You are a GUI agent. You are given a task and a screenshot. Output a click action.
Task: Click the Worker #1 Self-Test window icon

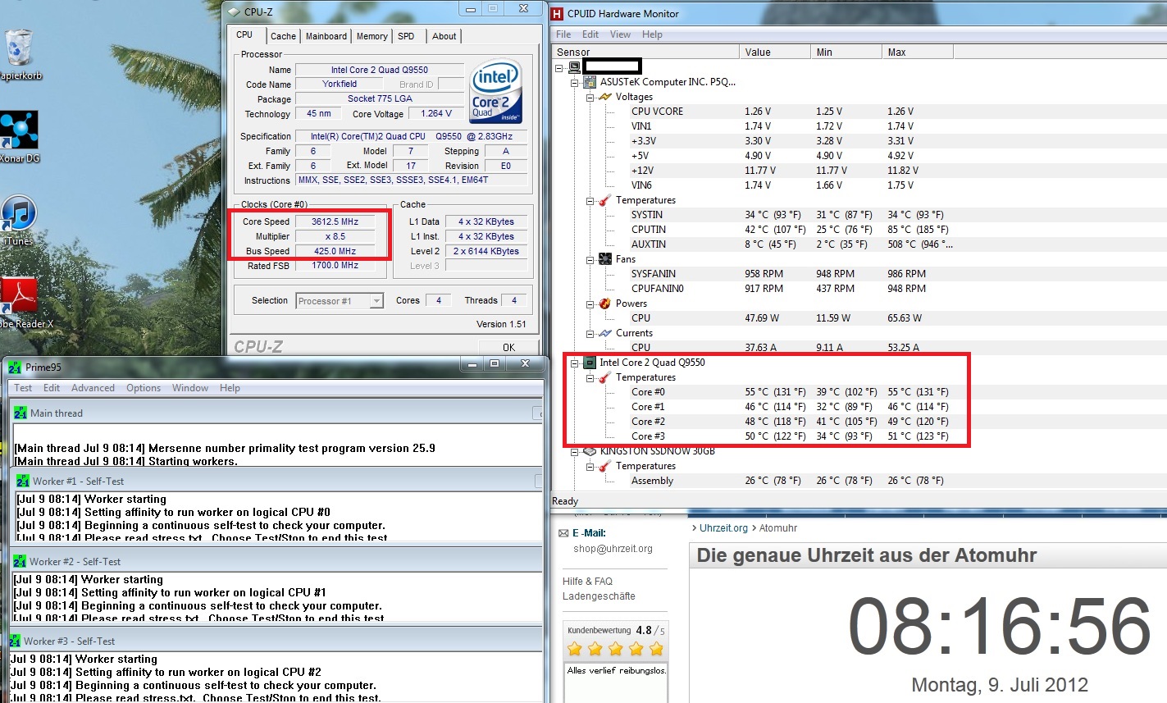(23, 481)
